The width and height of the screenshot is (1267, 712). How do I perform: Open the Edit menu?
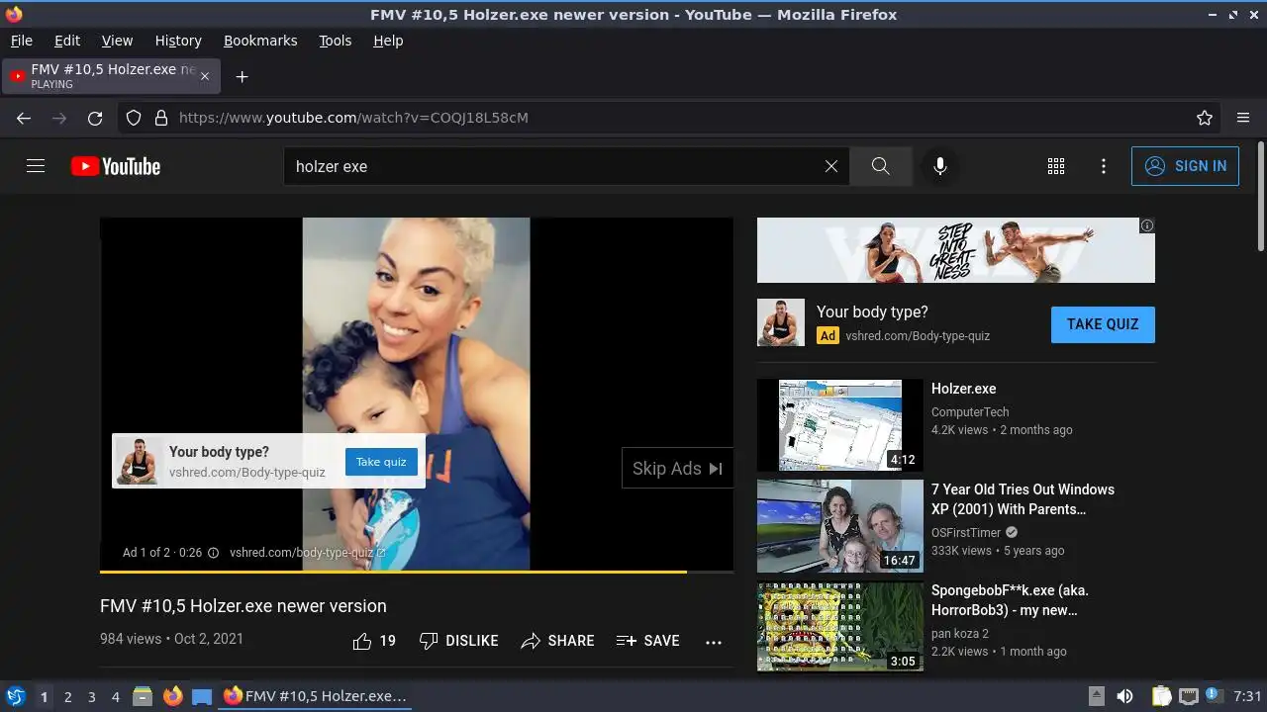point(67,41)
